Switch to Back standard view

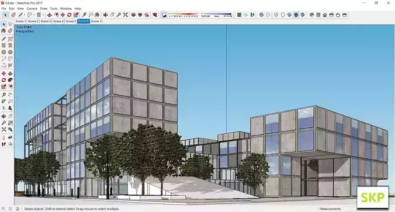pyautogui.click(x=338, y=15)
